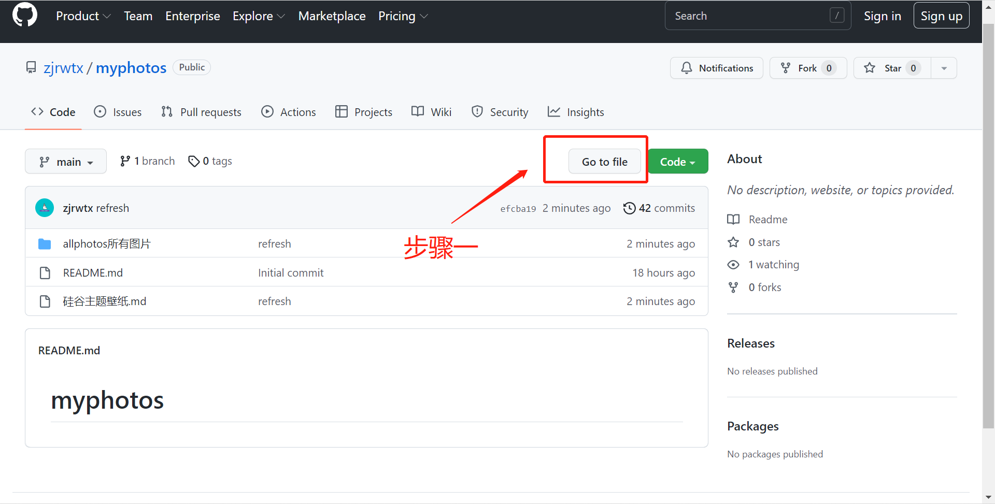Open commit hash efcba19
The width and height of the screenshot is (995, 504).
[518, 209]
